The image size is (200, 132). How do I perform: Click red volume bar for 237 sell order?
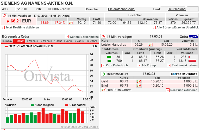[x=189, y=57]
